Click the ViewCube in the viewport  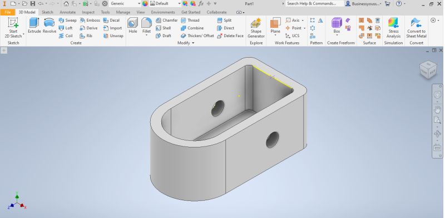pos(428,70)
